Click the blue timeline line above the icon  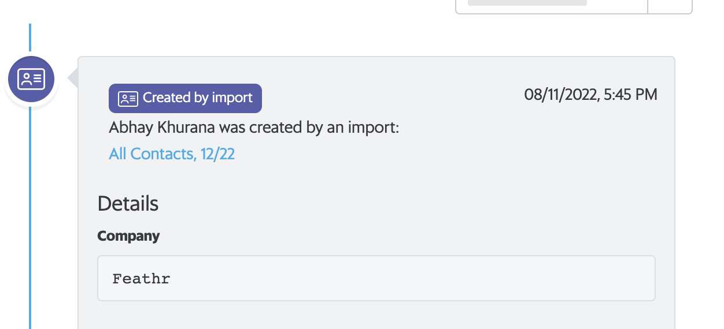pyautogui.click(x=30, y=38)
